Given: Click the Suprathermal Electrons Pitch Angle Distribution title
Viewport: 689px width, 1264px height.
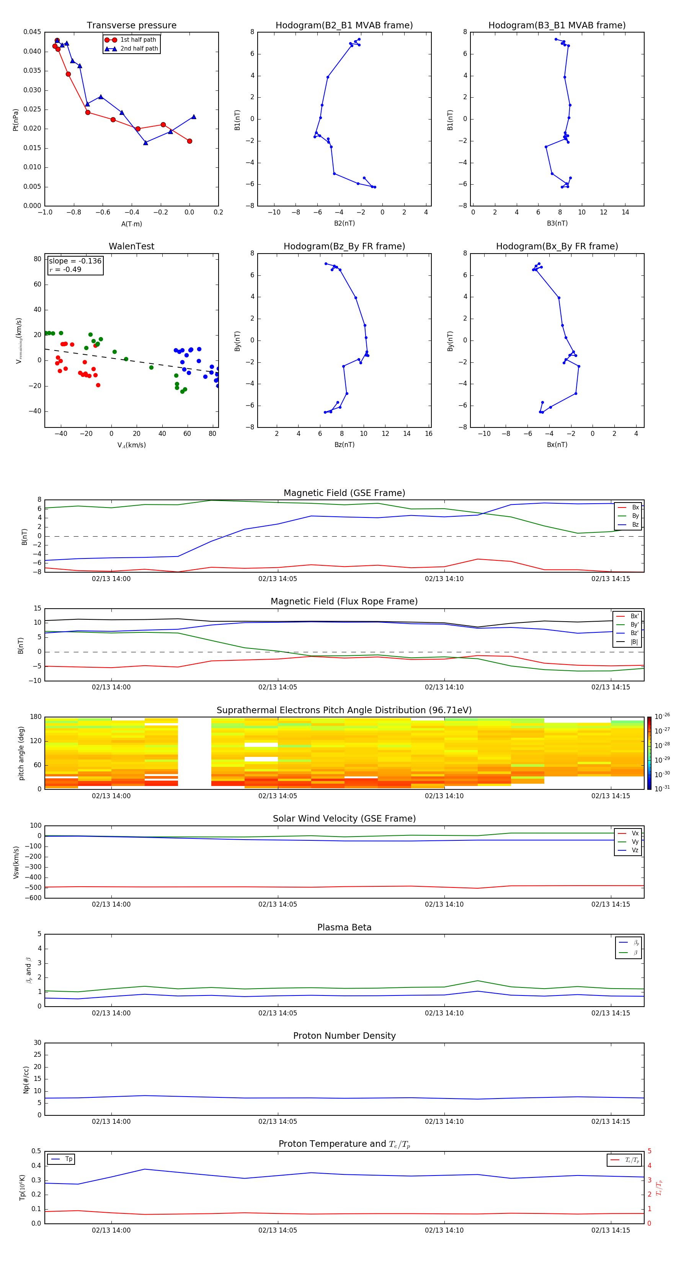Looking at the screenshot, I should [344, 711].
